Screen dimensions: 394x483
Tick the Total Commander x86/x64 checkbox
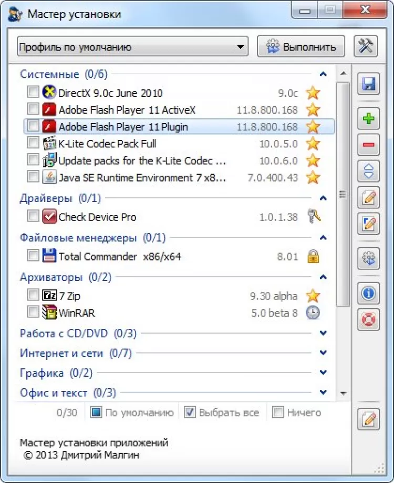tap(33, 255)
